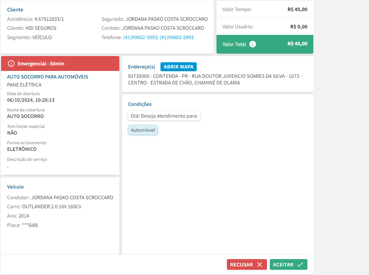Click the 'Olá! Deseja atendimento para:' message

(x=164, y=116)
